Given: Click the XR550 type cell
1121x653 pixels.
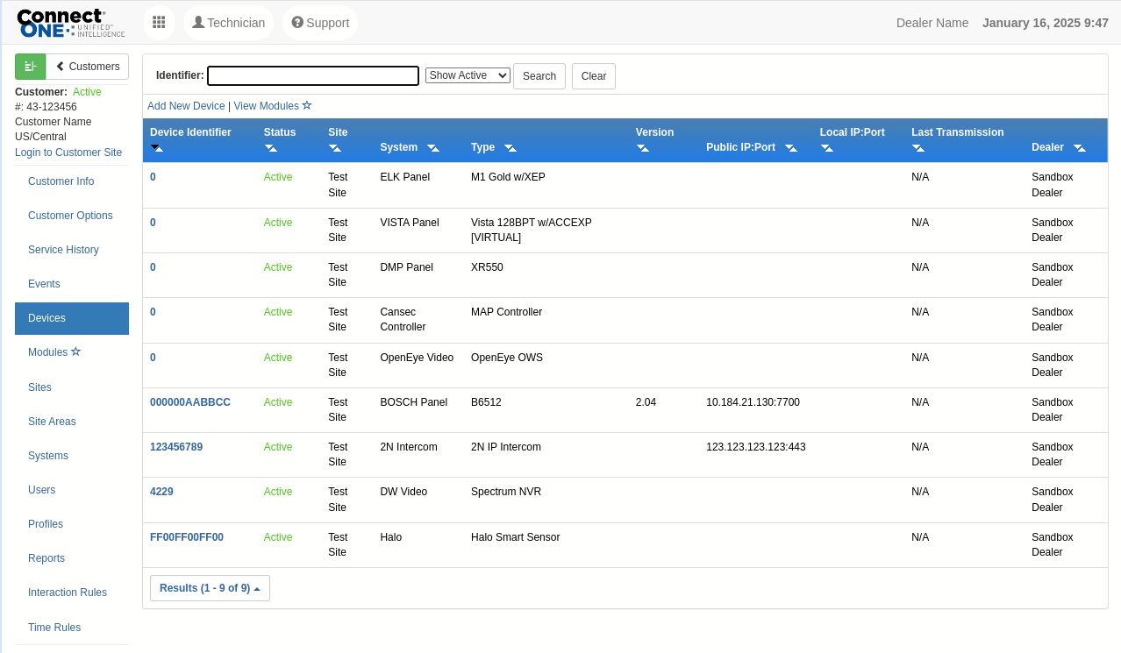Looking at the screenshot, I should [x=487, y=267].
